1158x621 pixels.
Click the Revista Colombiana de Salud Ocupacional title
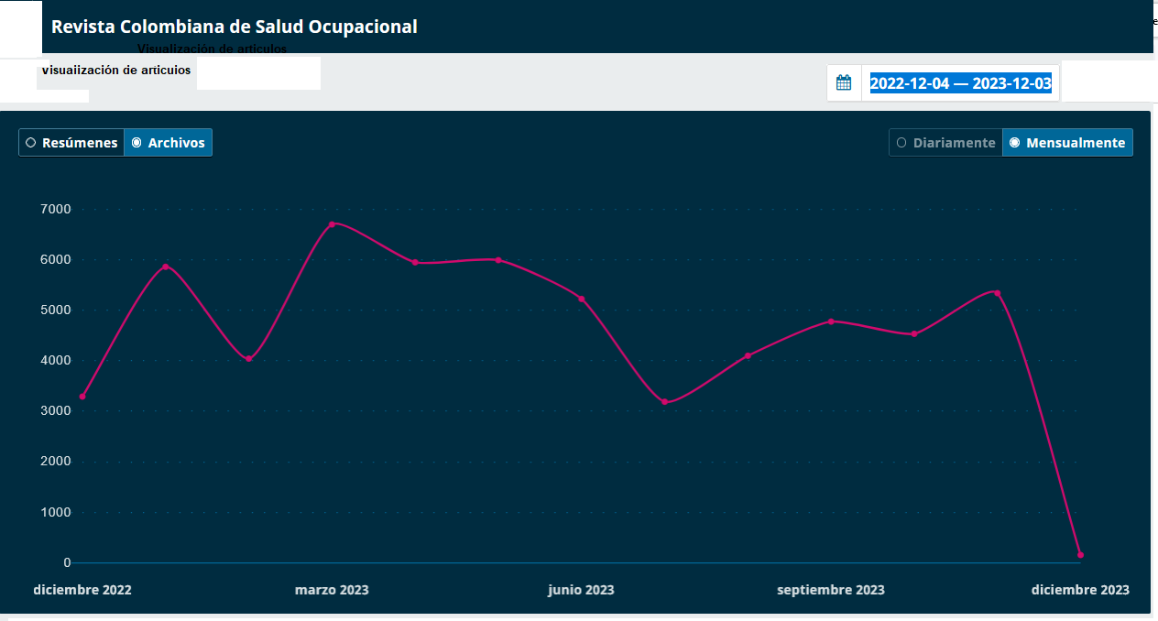[x=235, y=27]
